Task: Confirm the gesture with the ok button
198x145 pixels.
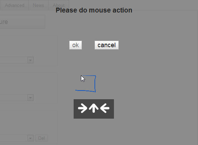Action: pos(75,45)
